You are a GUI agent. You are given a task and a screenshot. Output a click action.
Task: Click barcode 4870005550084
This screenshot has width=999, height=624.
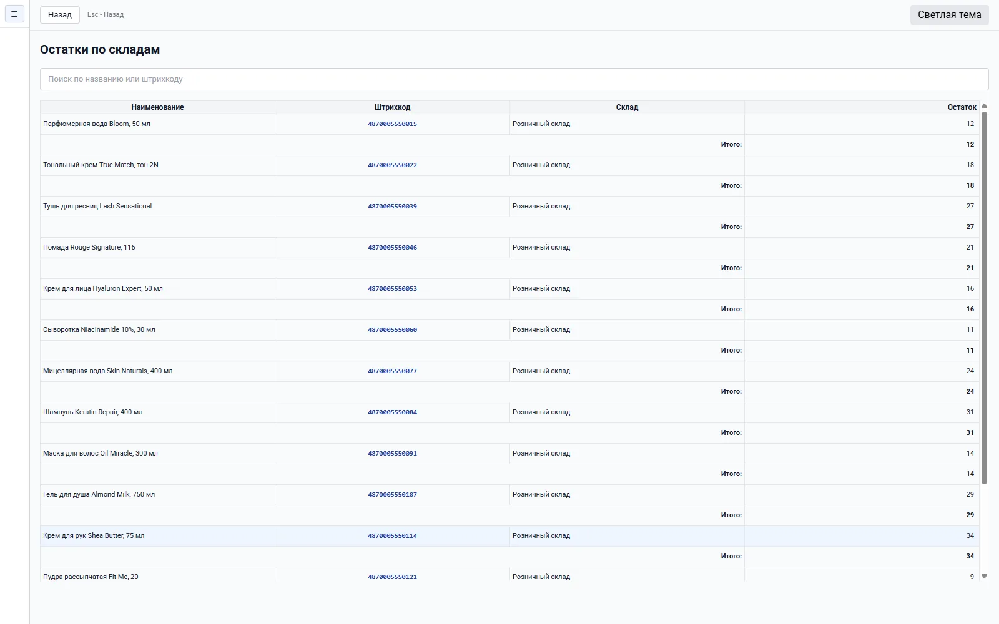click(x=392, y=412)
